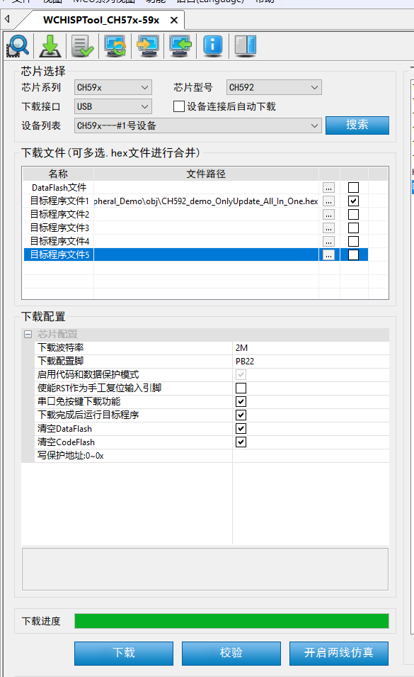Open the blue info toolbar icon

pyautogui.click(x=213, y=46)
